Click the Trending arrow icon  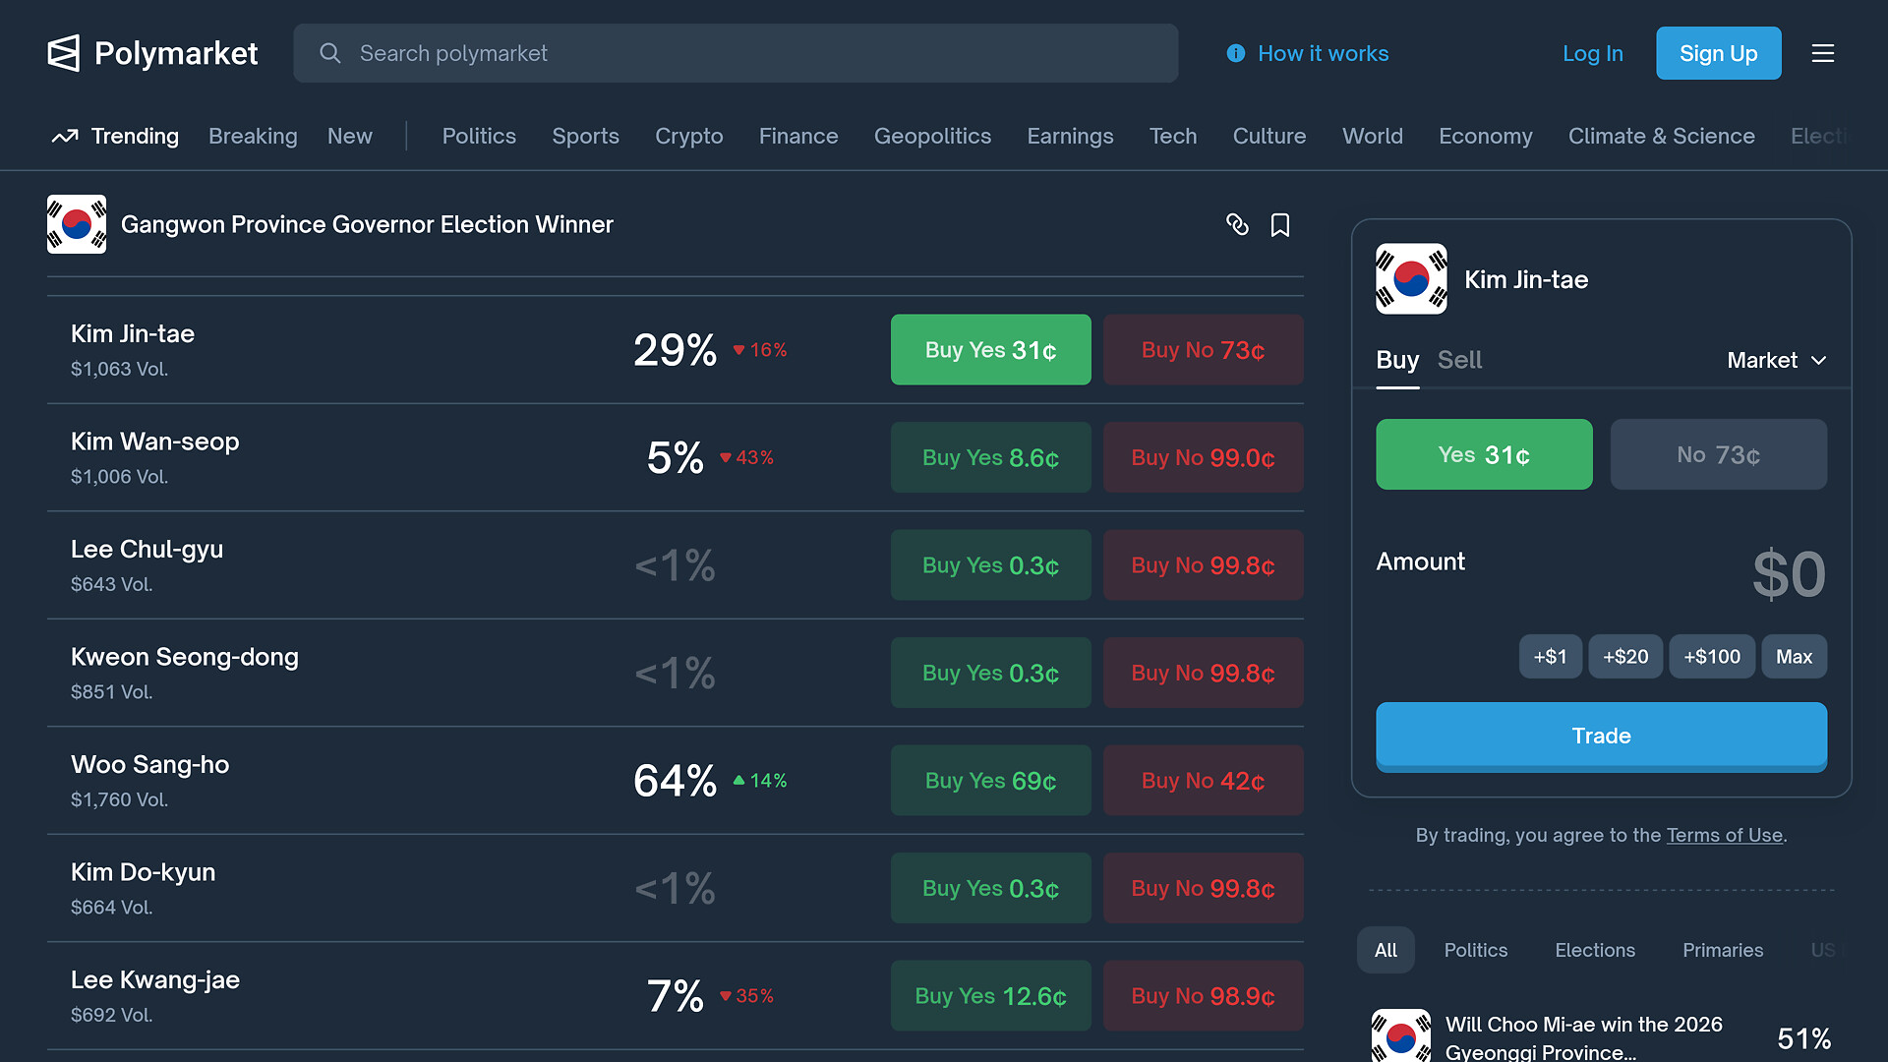point(65,137)
